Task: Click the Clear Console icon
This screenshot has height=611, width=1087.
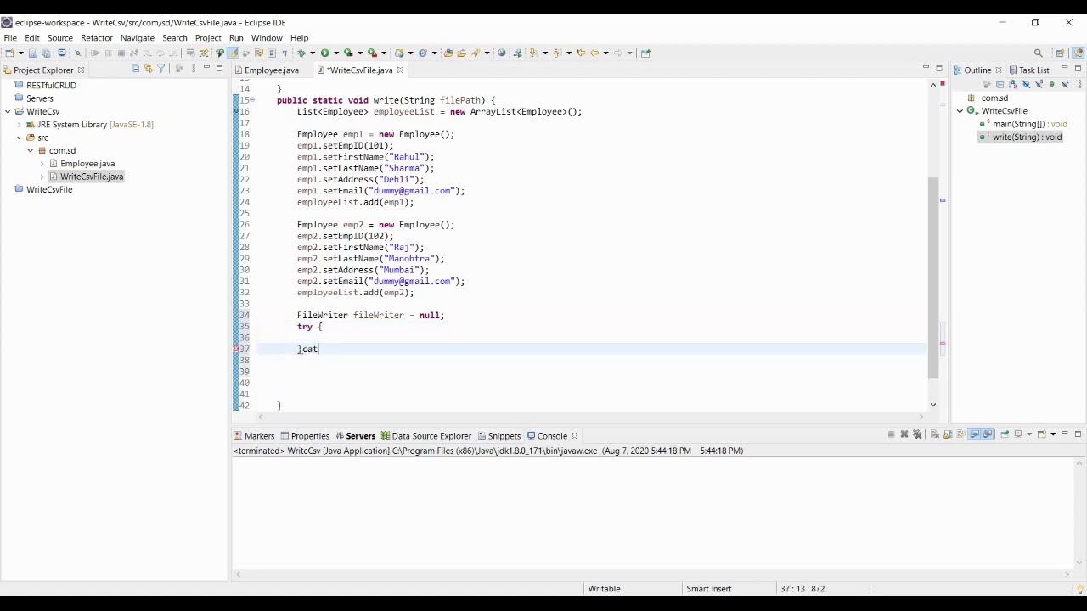Action: pos(935,434)
